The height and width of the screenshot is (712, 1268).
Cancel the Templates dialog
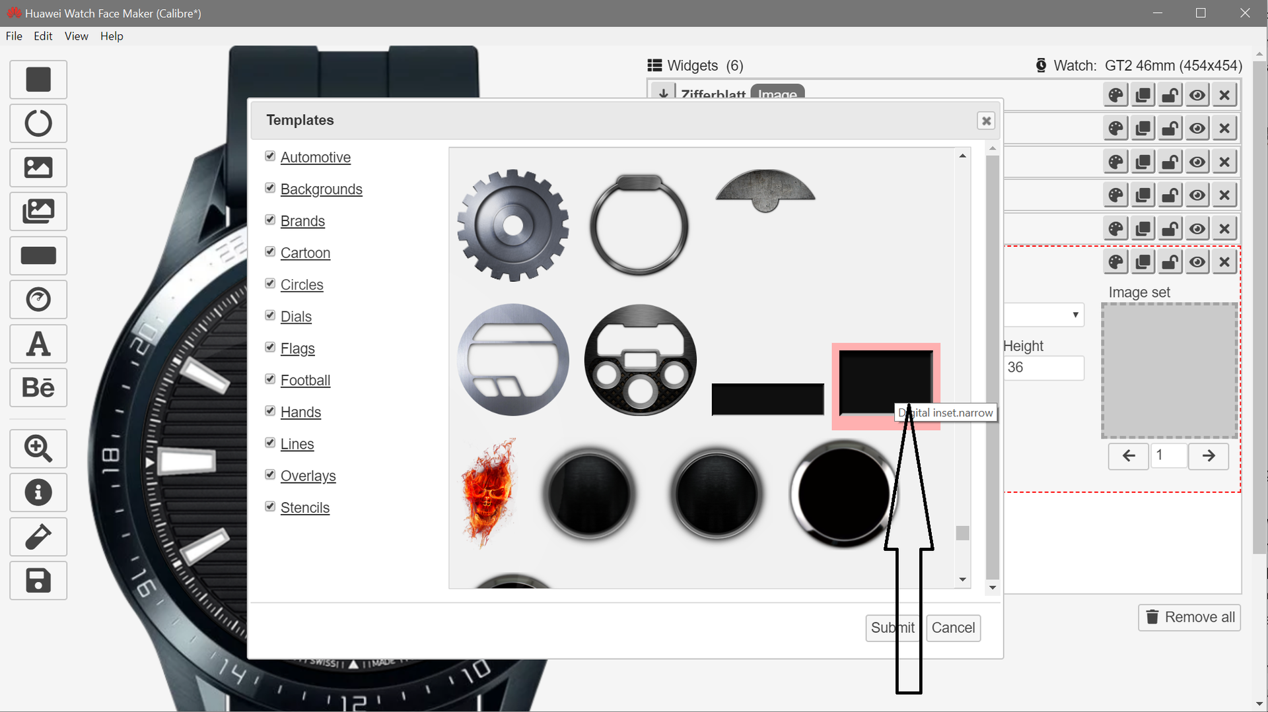click(x=953, y=628)
